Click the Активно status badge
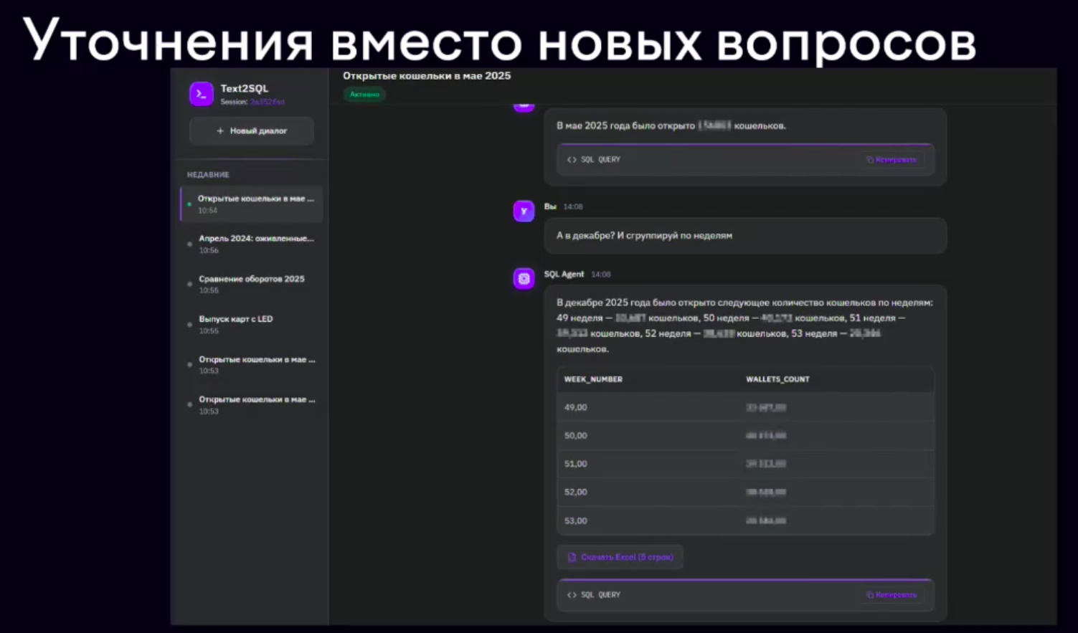Viewport: 1078px width, 633px height. click(364, 95)
